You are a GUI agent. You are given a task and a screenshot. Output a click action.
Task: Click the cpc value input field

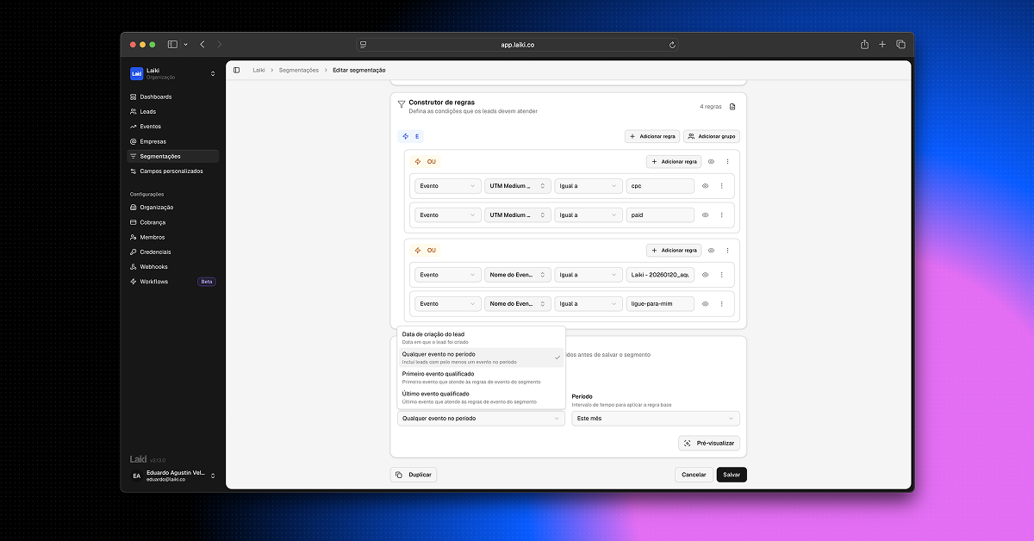(660, 186)
